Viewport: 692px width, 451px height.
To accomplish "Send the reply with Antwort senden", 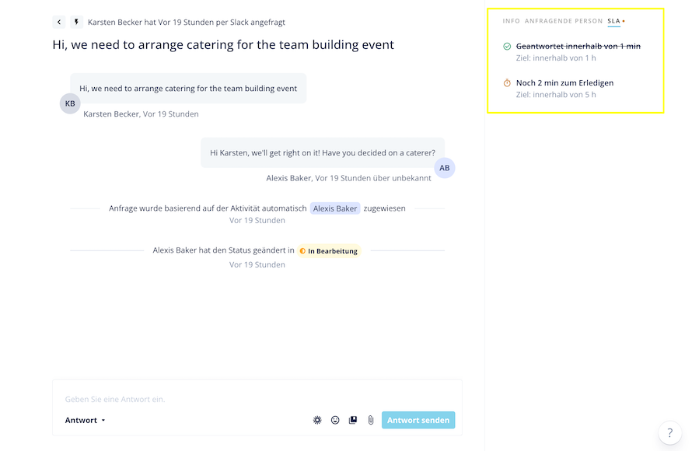I will point(418,420).
